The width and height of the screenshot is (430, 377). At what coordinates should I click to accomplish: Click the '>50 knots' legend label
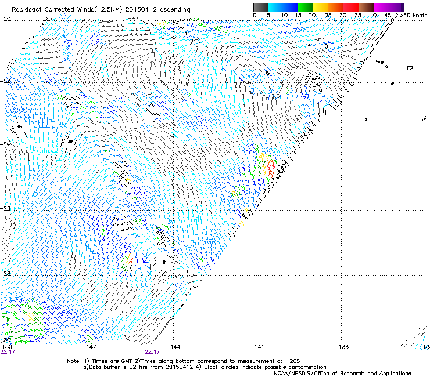tap(413, 16)
